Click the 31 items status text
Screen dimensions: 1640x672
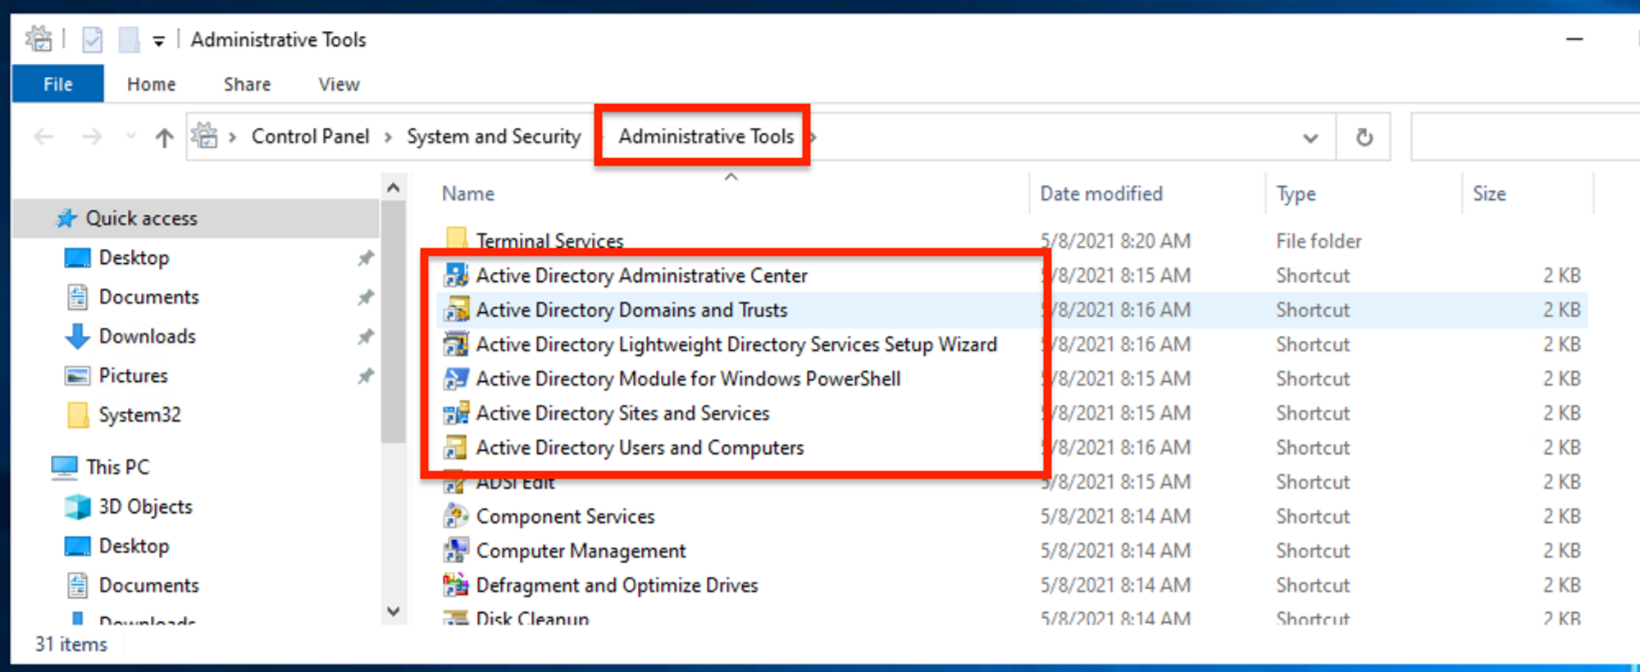point(71,644)
